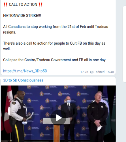Click the red exclamation emoji after ACTION
This screenshot has height=142, width=126.
tap(40, 5)
